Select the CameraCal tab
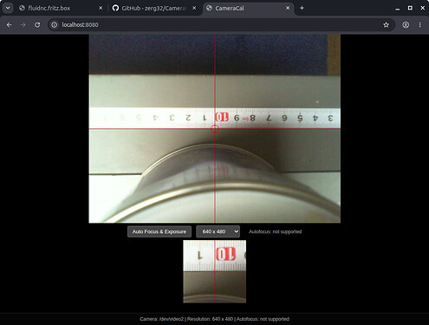The image size is (429, 325). [x=249, y=8]
